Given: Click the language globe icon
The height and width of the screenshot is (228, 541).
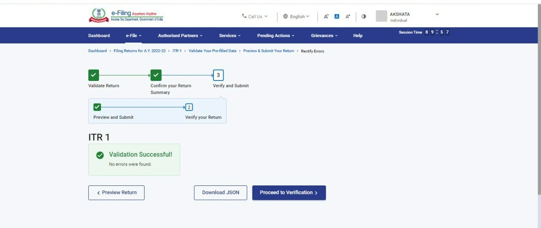Looking at the screenshot, I should [285, 16].
